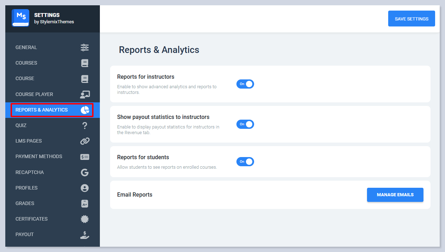Screen dimensions: 445x252
Task: Click the Payment Methods money icon
Action: coord(85,157)
